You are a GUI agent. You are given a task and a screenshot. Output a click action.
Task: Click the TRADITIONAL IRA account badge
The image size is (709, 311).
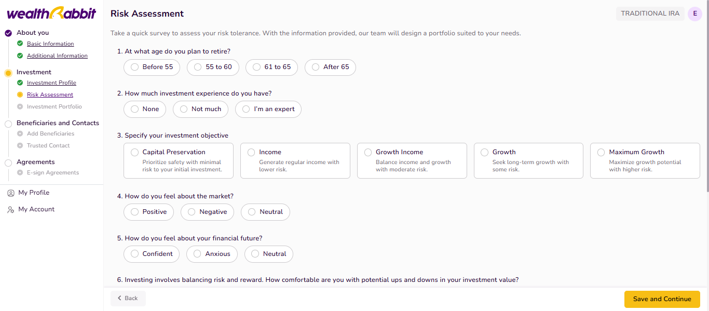pyautogui.click(x=650, y=14)
